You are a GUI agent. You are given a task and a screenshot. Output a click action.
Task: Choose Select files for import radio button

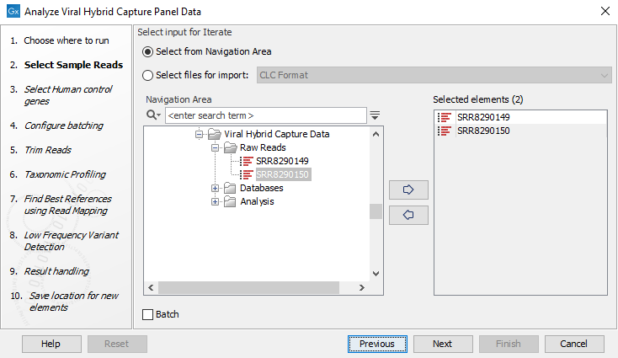pyautogui.click(x=148, y=75)
